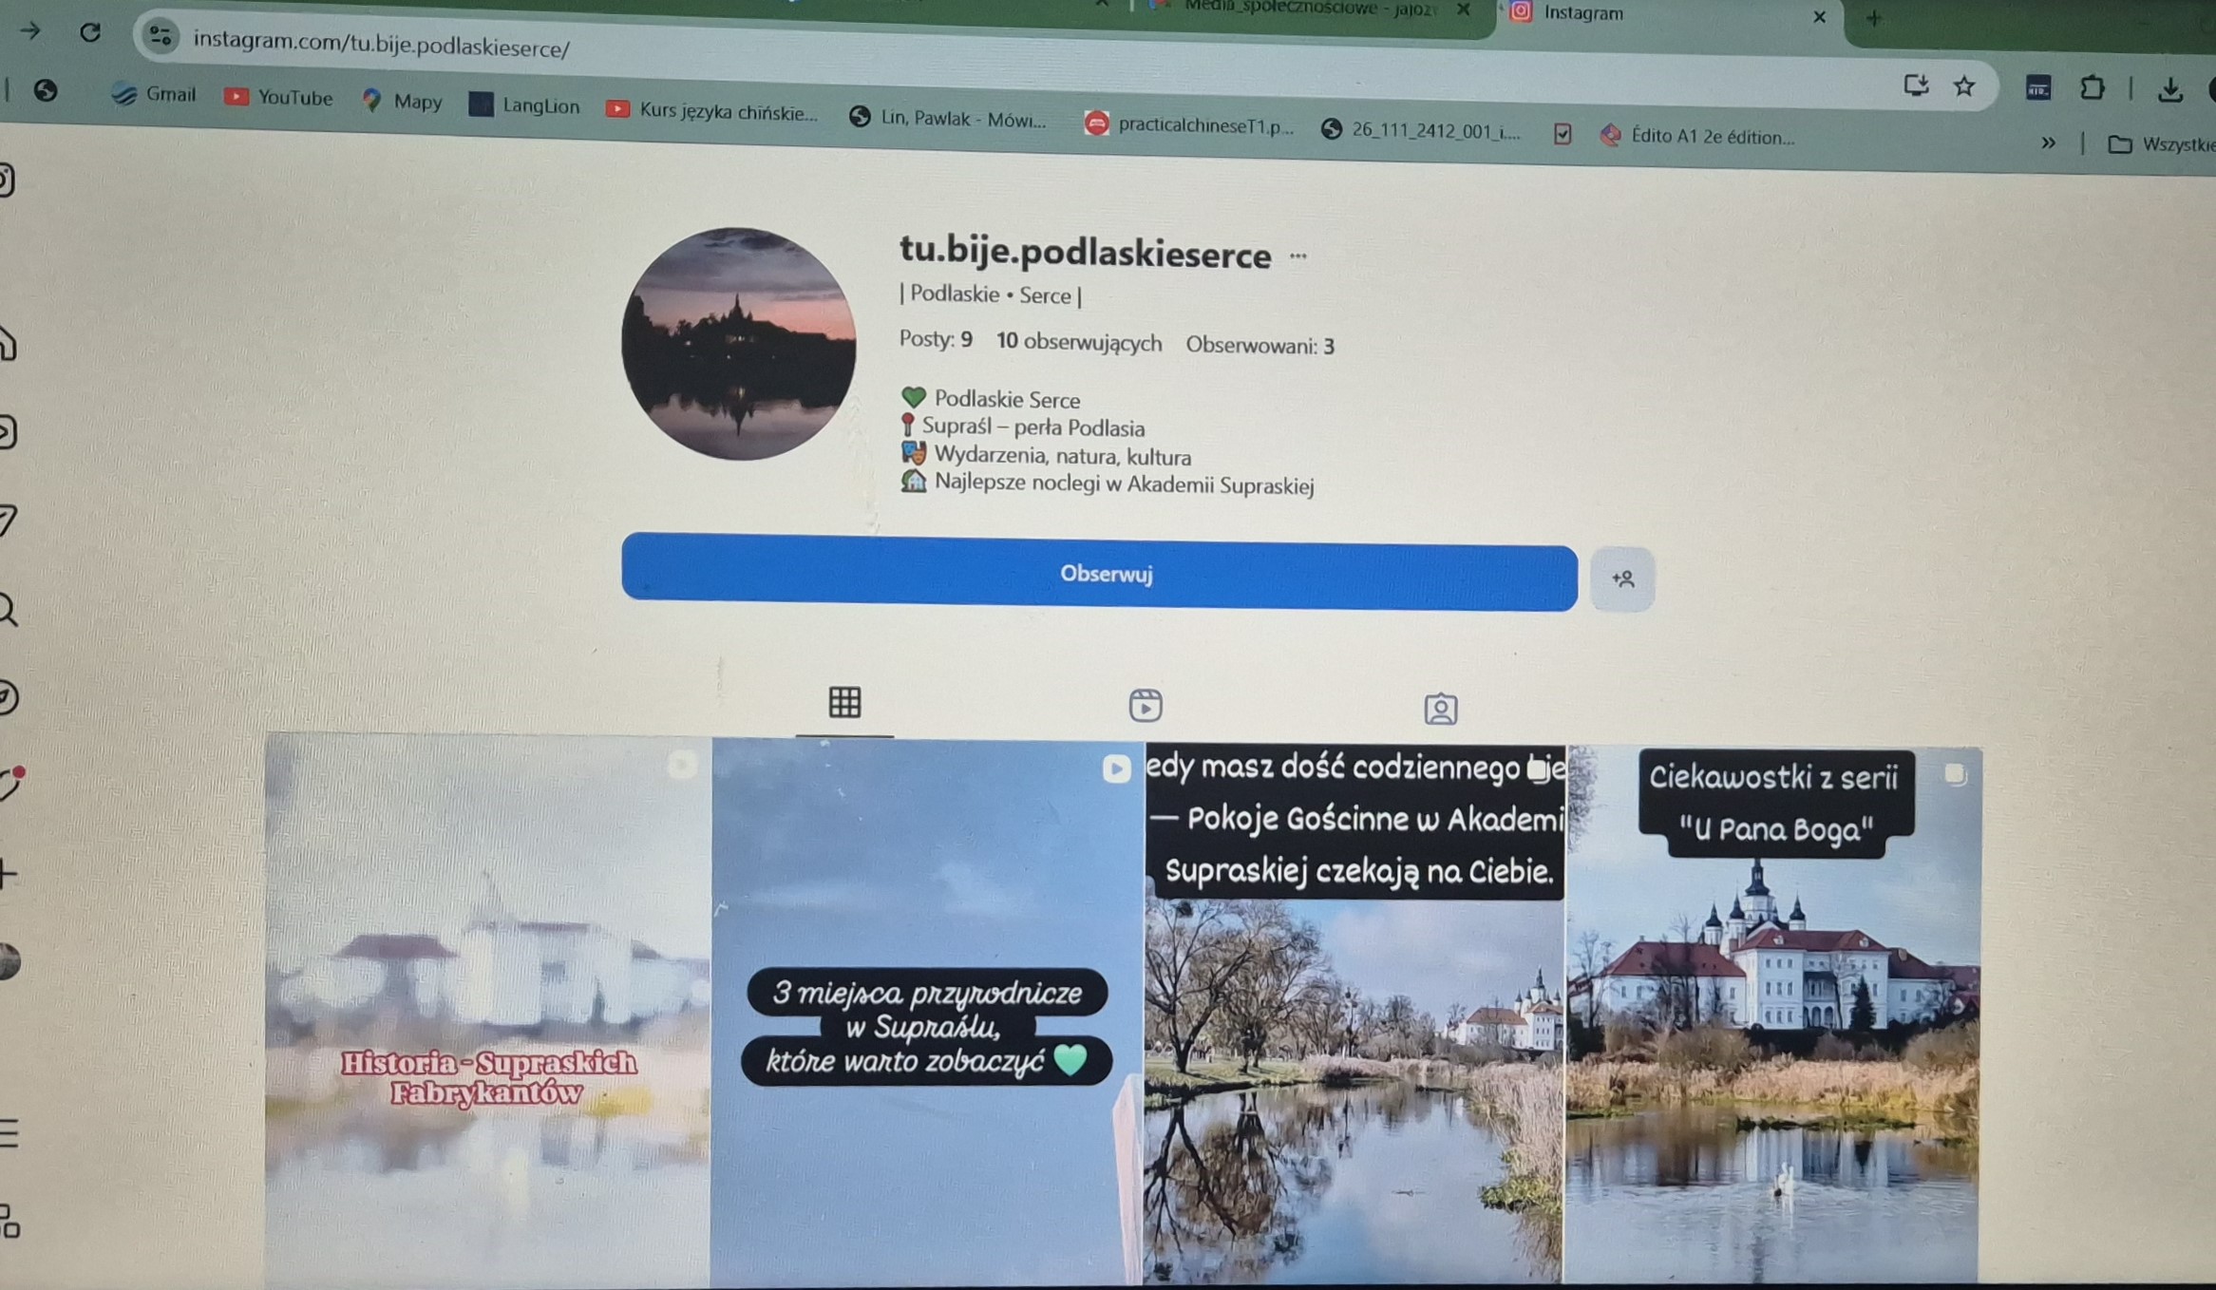This screenshot has width=2216, height=1290.
Task: Open the browser downloads icon
Action: 2169,90
